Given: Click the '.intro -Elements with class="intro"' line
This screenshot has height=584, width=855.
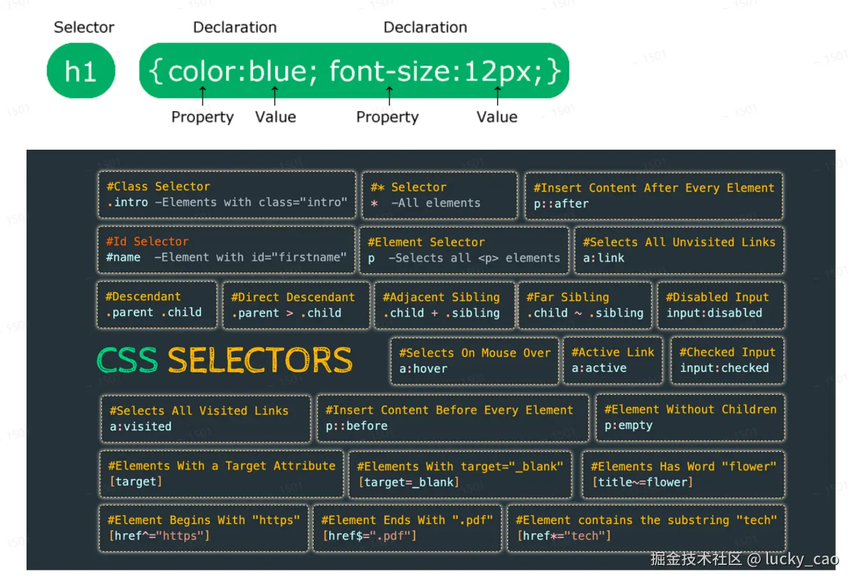Looking at the screenshot, I should (227, 202).
